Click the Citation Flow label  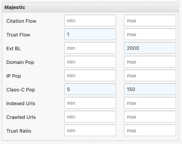pos(21,21)
